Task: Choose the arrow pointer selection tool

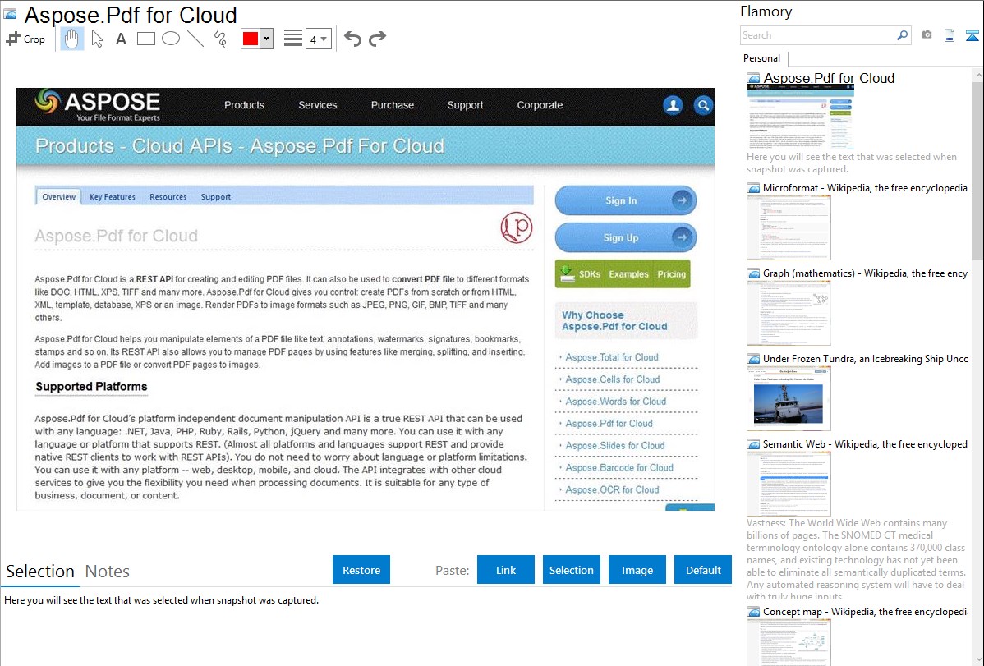Action: point(97,39)
